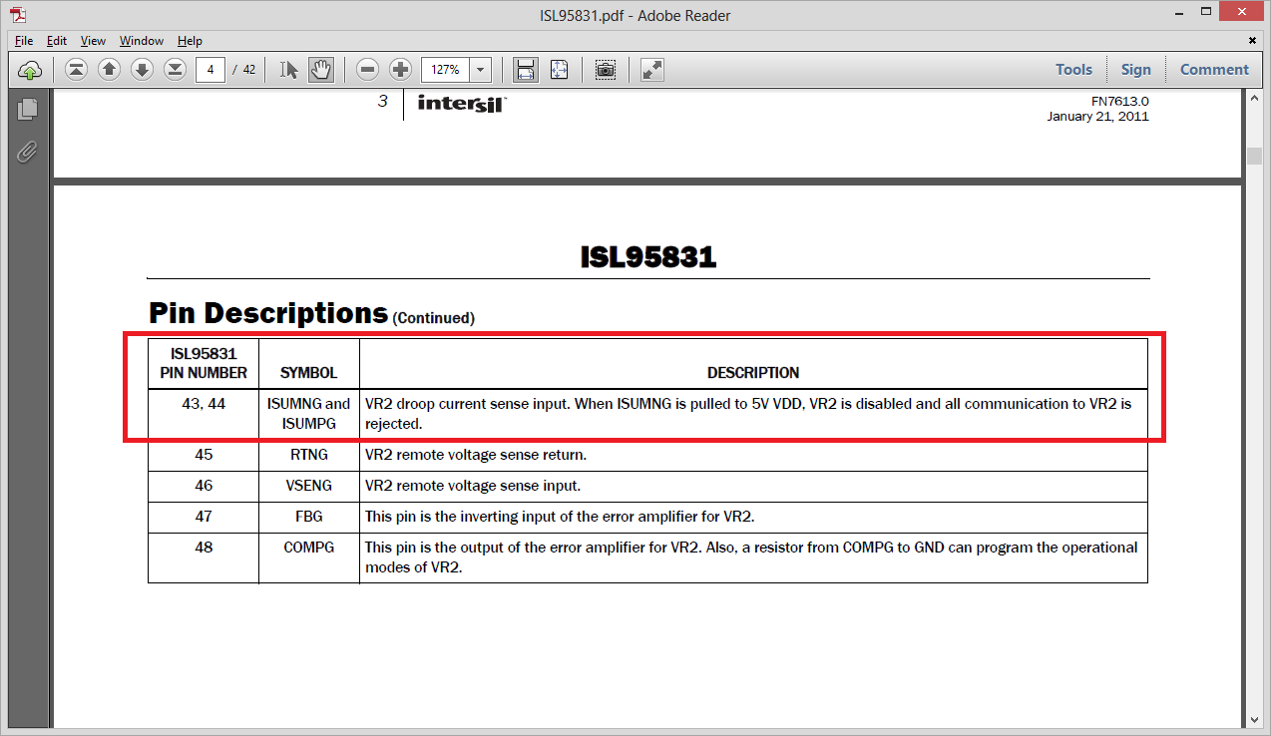Click the Adobe Reader title bar icon

coord(18,15)
